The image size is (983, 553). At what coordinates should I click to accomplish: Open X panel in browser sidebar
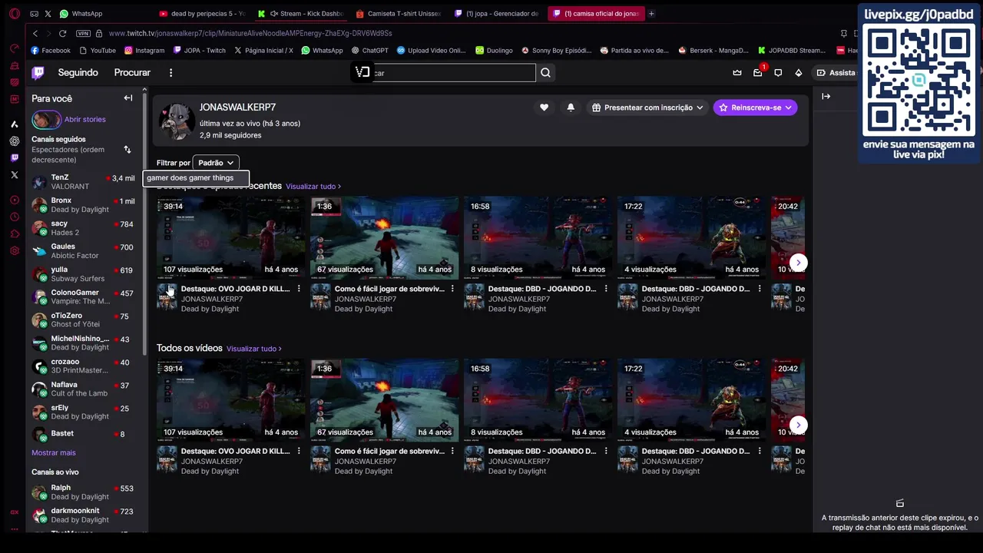point(14,174)
